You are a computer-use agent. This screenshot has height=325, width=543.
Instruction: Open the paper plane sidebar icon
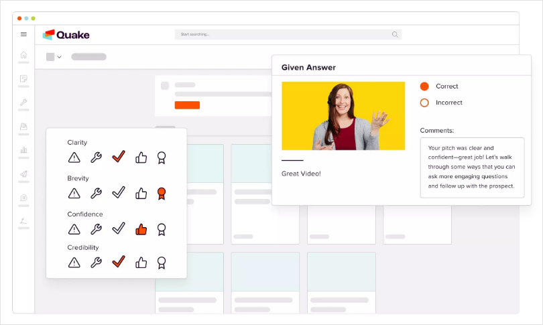pyautogui.click(x=23, y=174)
